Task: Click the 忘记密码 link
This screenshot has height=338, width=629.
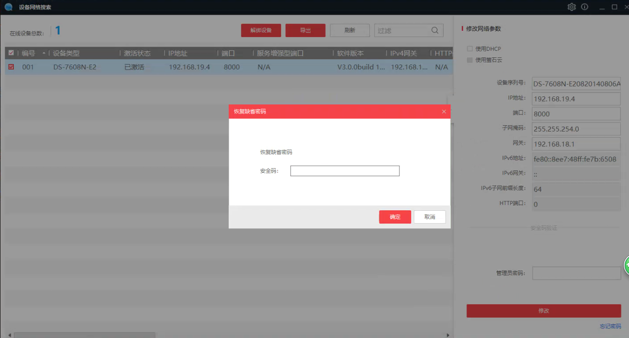Action: click(x=610, y=326)
